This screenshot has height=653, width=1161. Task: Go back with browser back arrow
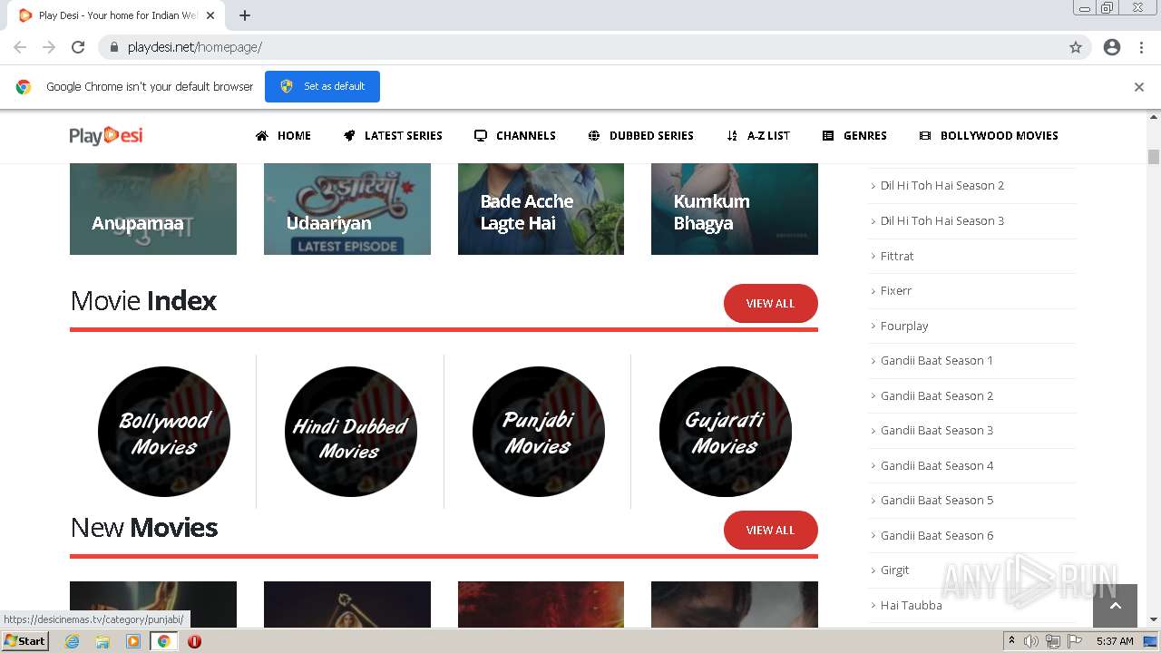(x=20, y=47)
